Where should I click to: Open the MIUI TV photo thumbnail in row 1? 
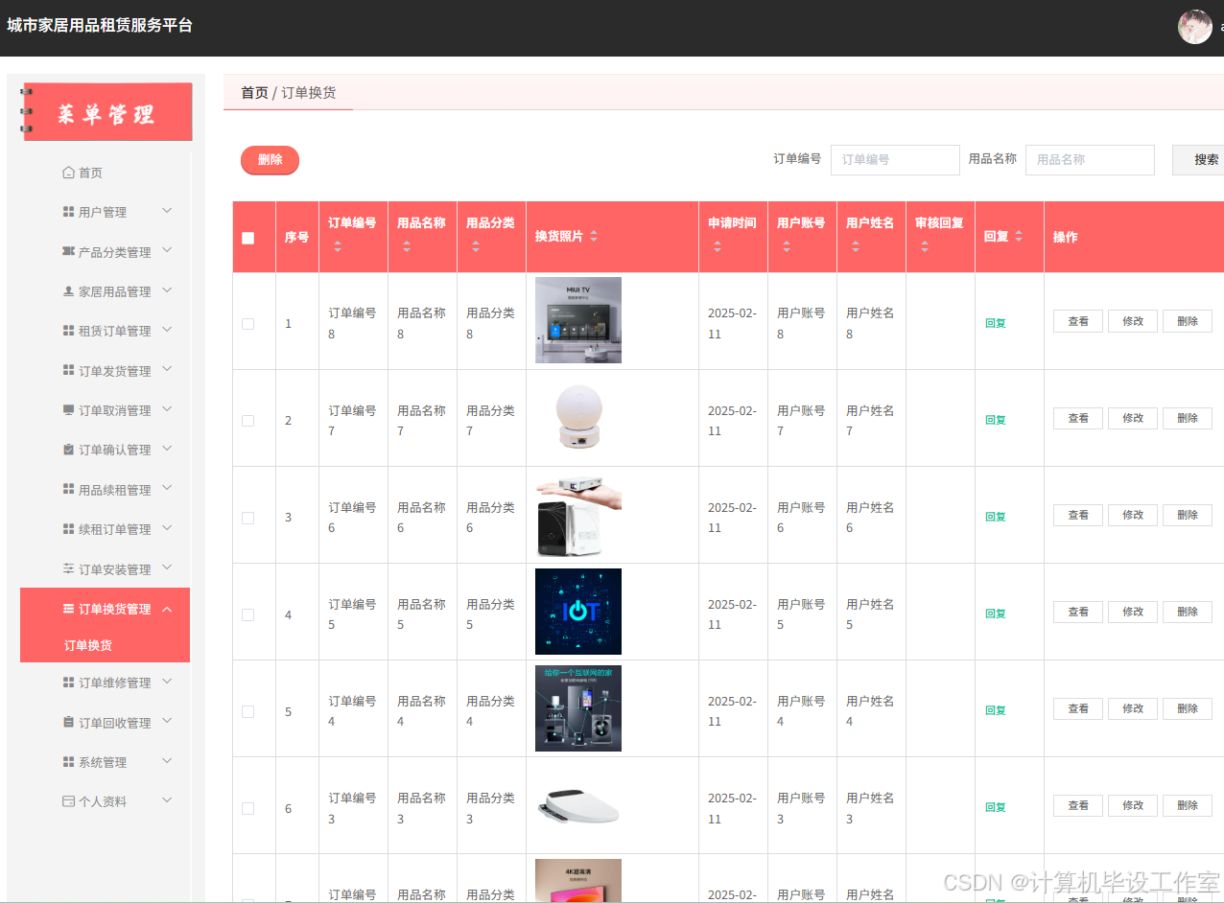coord(578,320)
